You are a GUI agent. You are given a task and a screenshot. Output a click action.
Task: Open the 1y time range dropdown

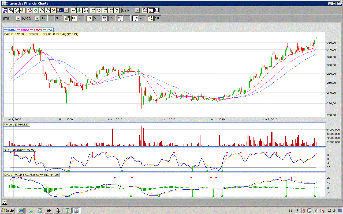[66, 10]
